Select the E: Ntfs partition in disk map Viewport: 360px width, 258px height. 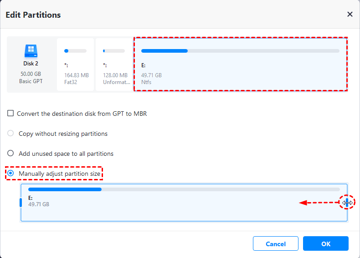240,64
